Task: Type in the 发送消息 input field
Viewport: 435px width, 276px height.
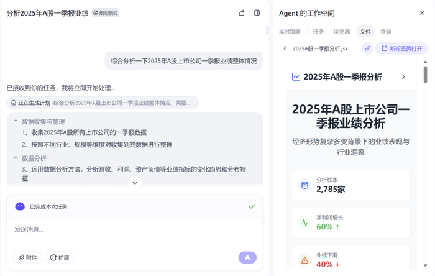Action: tap(124, 230)
